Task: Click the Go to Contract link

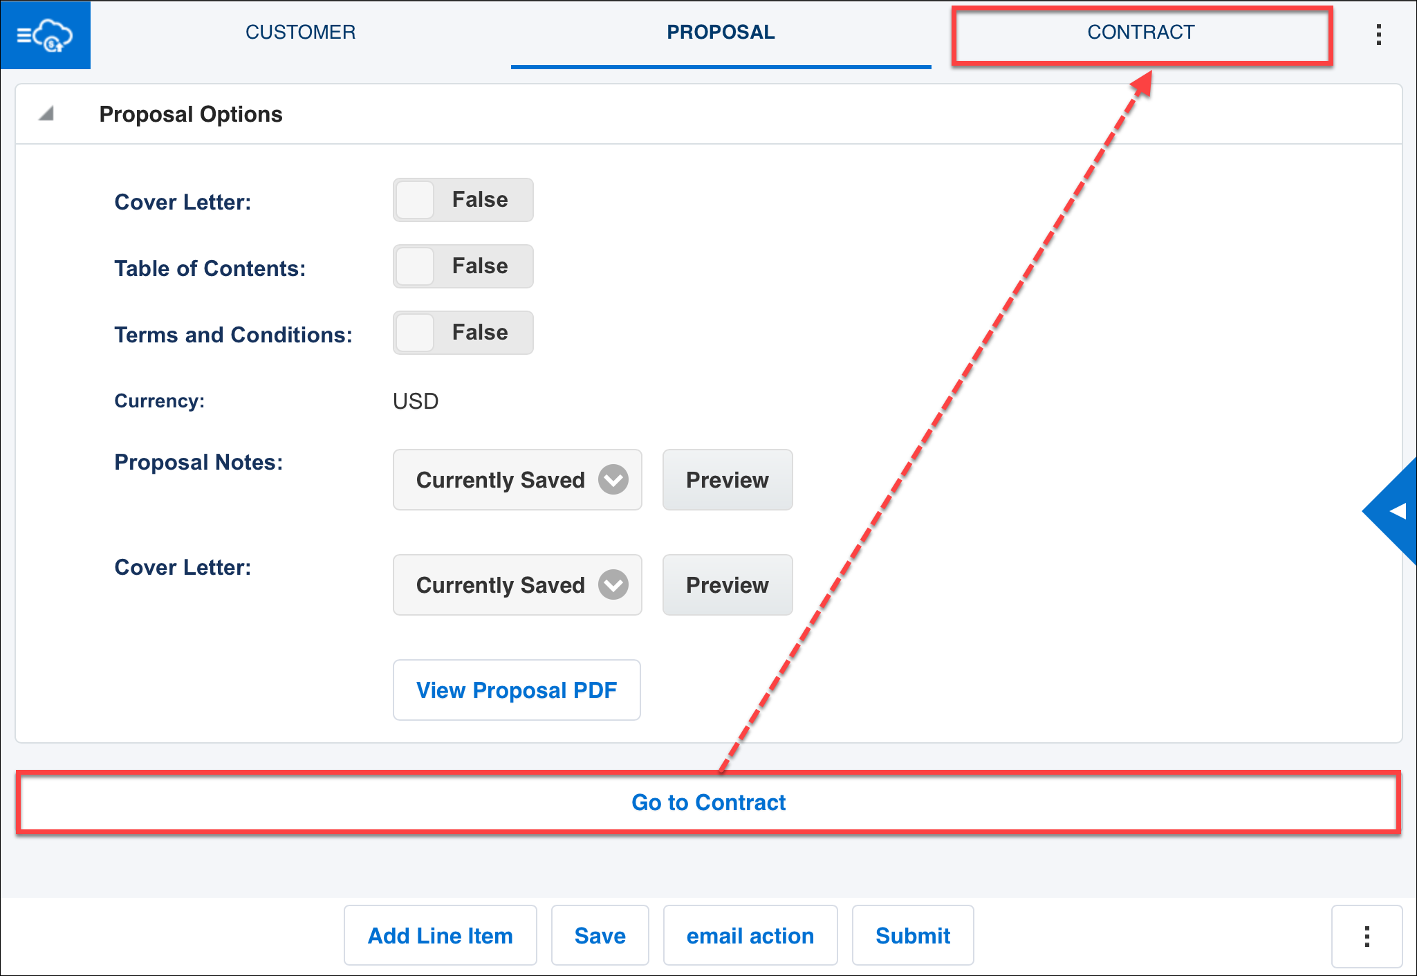Action: [x=707, y=802]
